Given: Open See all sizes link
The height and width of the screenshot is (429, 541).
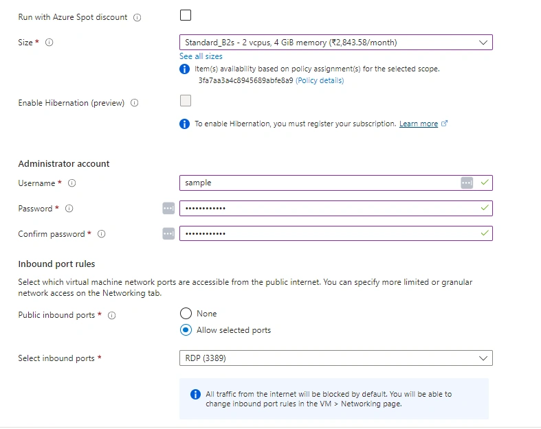Looking at the screenshot, I should pos(201,56).
